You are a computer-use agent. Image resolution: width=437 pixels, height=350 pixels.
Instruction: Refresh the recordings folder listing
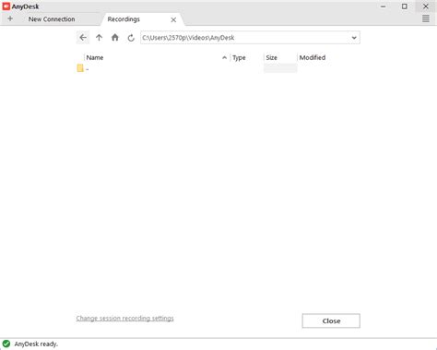point(131,38)
